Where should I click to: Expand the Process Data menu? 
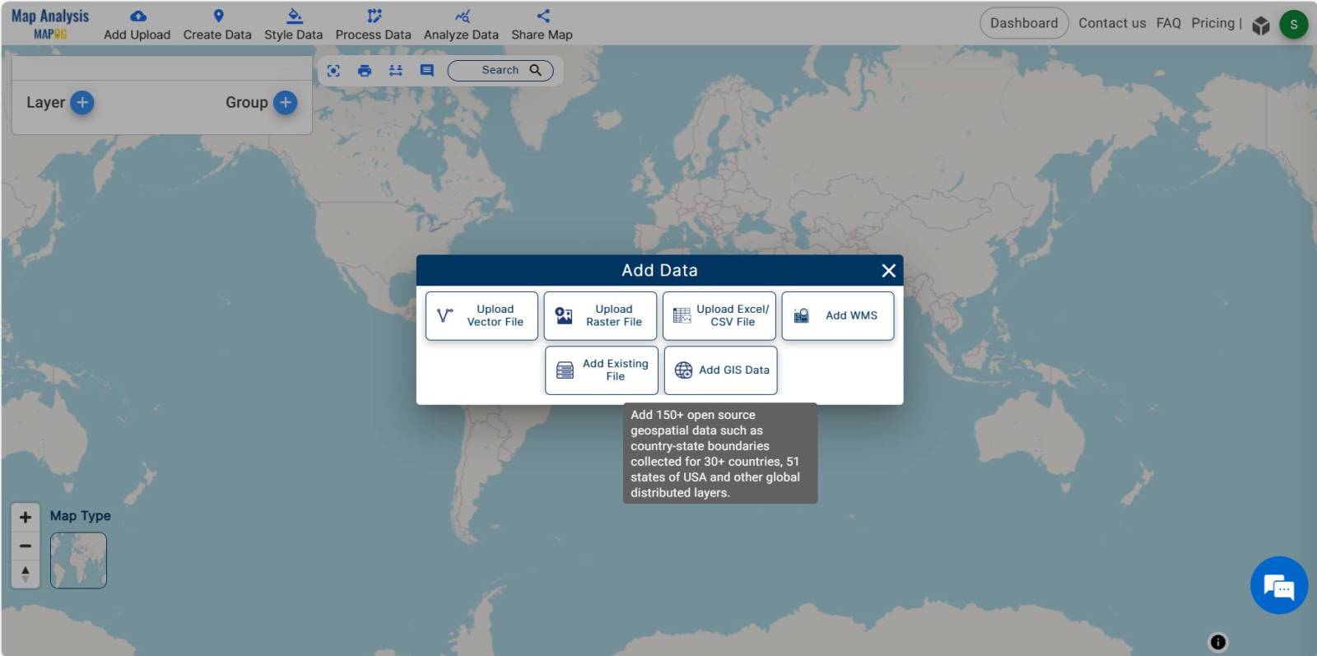click(x=373, y=25)
